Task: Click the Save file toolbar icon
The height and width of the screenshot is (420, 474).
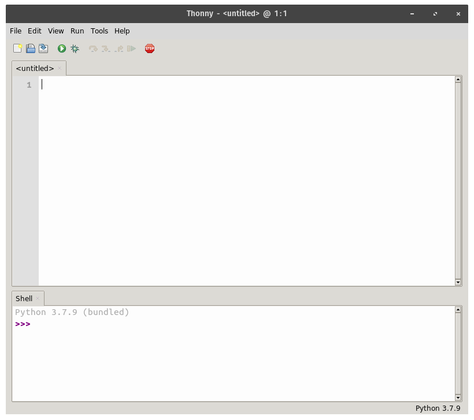Action: click(43, 48)
